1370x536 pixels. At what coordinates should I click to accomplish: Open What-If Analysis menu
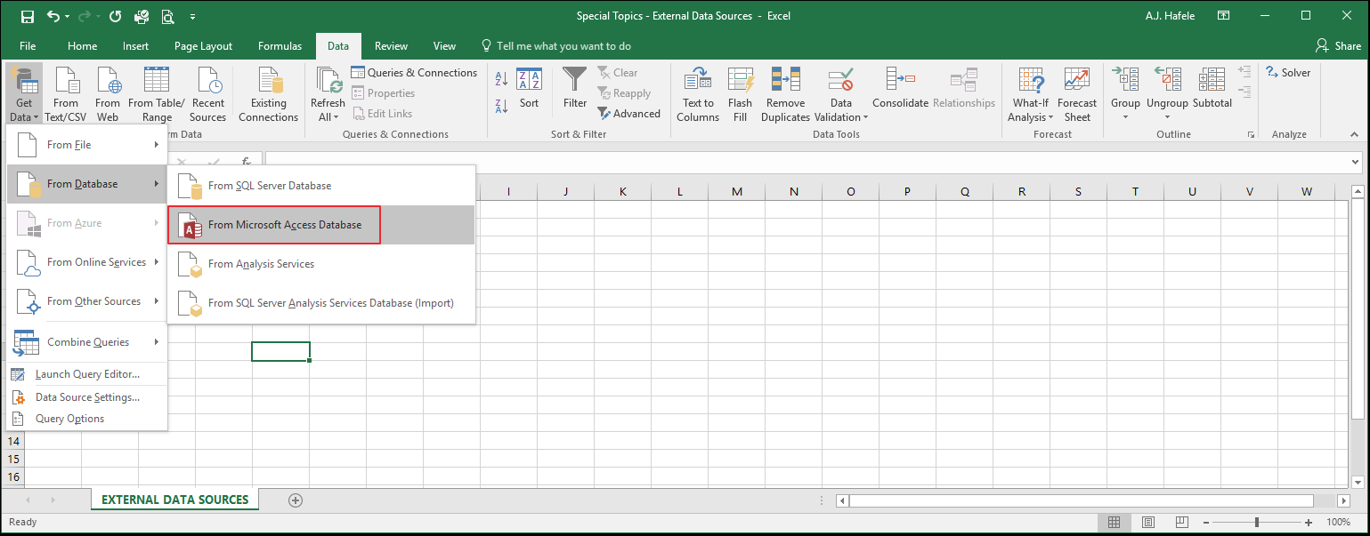coord(1030,94)
